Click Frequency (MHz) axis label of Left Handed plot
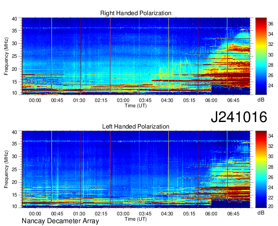Viewport: 278px width, 226px height. pos(6,169)
